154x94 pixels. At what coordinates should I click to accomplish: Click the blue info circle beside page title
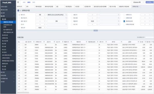pos(18,10)
